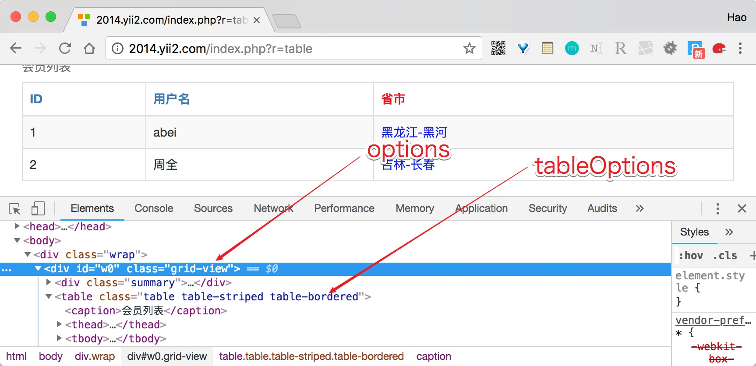This screenshot has width=756, height=366.
Task: Open the 黑龙江-黑河 link
Action: [x=414, y=132]
